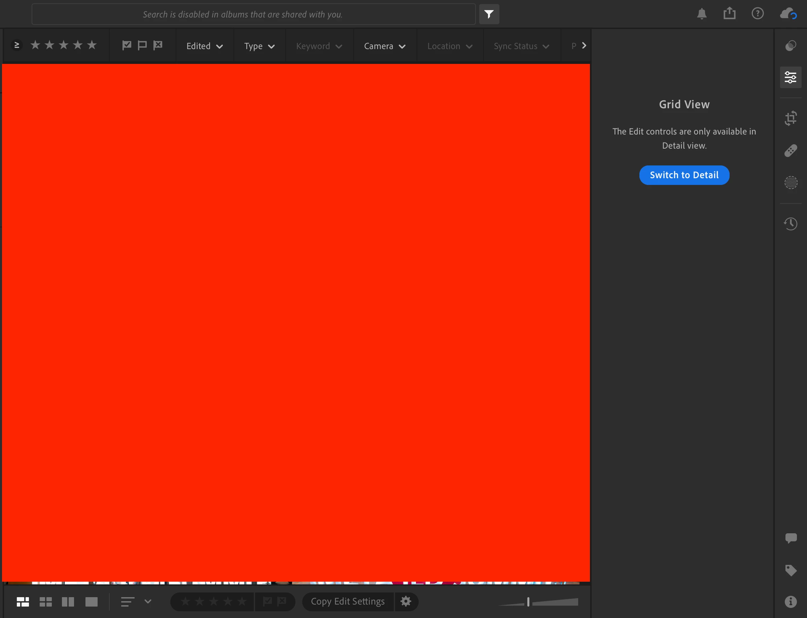The image size is (807, 618).
Task: Open the comments activity panel
Action: pos(791,538)
